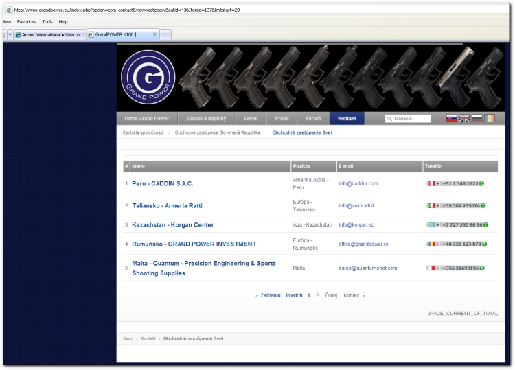Open country dropdown beside Taliansko phone flag
Viewport: 515px width, 370px height.
pyautogui.click(x=438, y=205)
